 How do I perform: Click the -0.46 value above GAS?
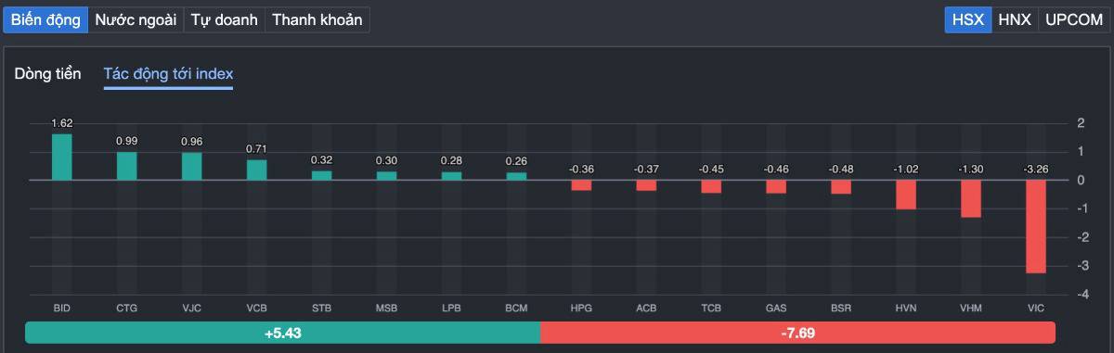click(776, 169)
